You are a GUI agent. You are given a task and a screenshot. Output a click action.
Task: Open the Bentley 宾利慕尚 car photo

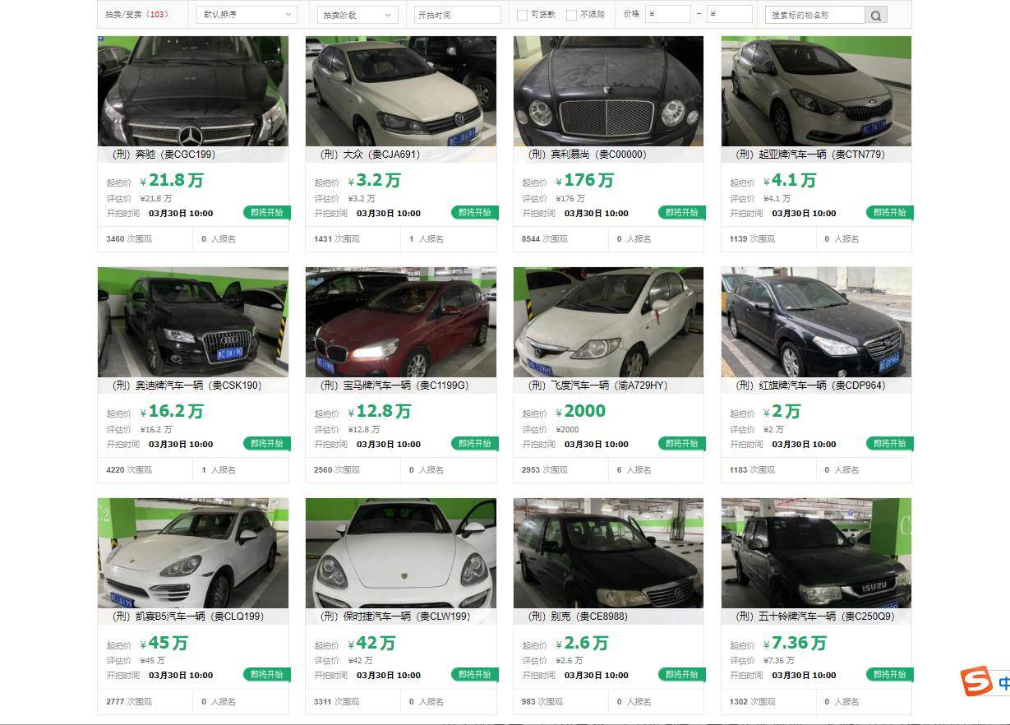609,91
